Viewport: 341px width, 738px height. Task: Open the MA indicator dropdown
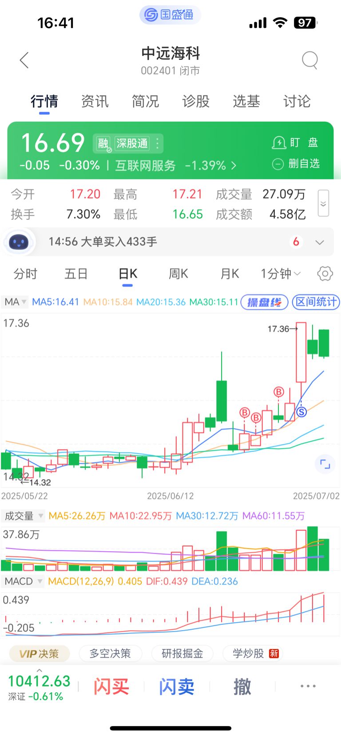[x=15, y=302]
